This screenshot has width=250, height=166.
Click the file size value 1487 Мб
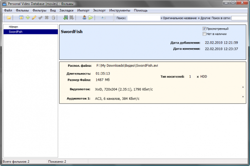click(x=103, y=80)
